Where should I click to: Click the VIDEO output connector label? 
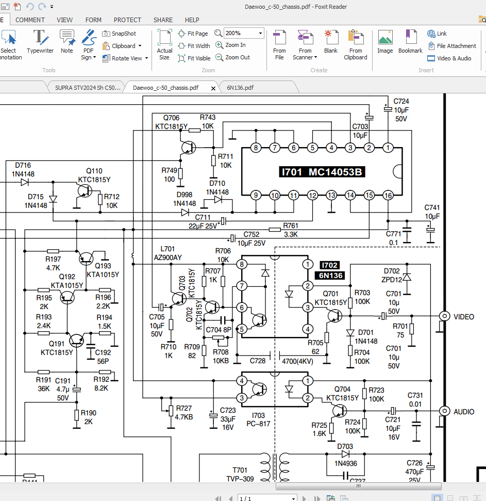[x=464, y=317]
